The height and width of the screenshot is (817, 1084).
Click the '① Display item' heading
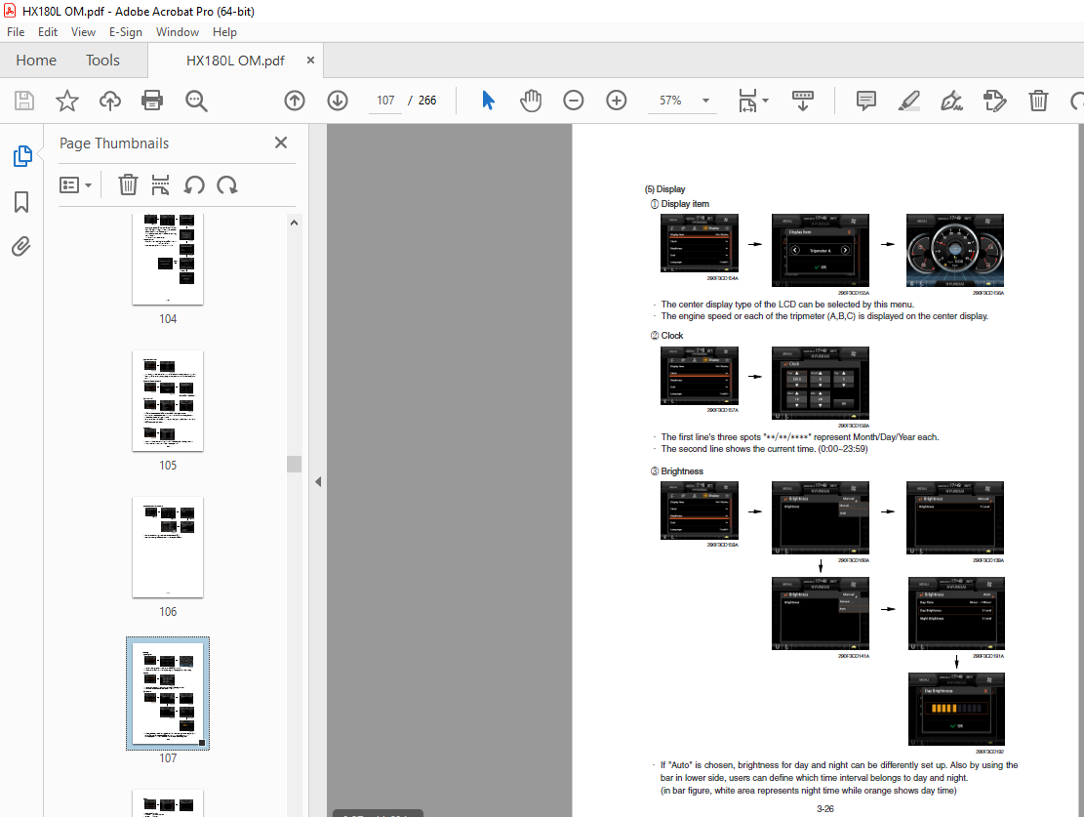(x=680, y=204)
